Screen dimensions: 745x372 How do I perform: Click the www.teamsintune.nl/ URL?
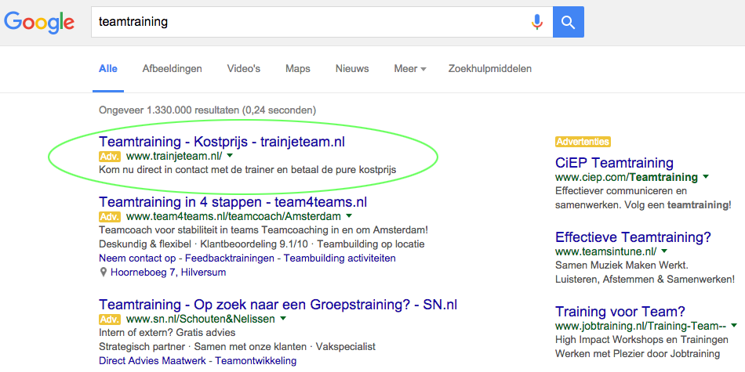[605, 251]
